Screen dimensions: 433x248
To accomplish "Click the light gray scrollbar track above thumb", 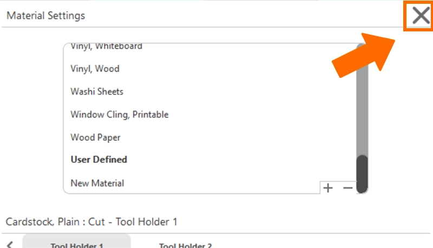I will pyautogui.click(x=362, y=103).
